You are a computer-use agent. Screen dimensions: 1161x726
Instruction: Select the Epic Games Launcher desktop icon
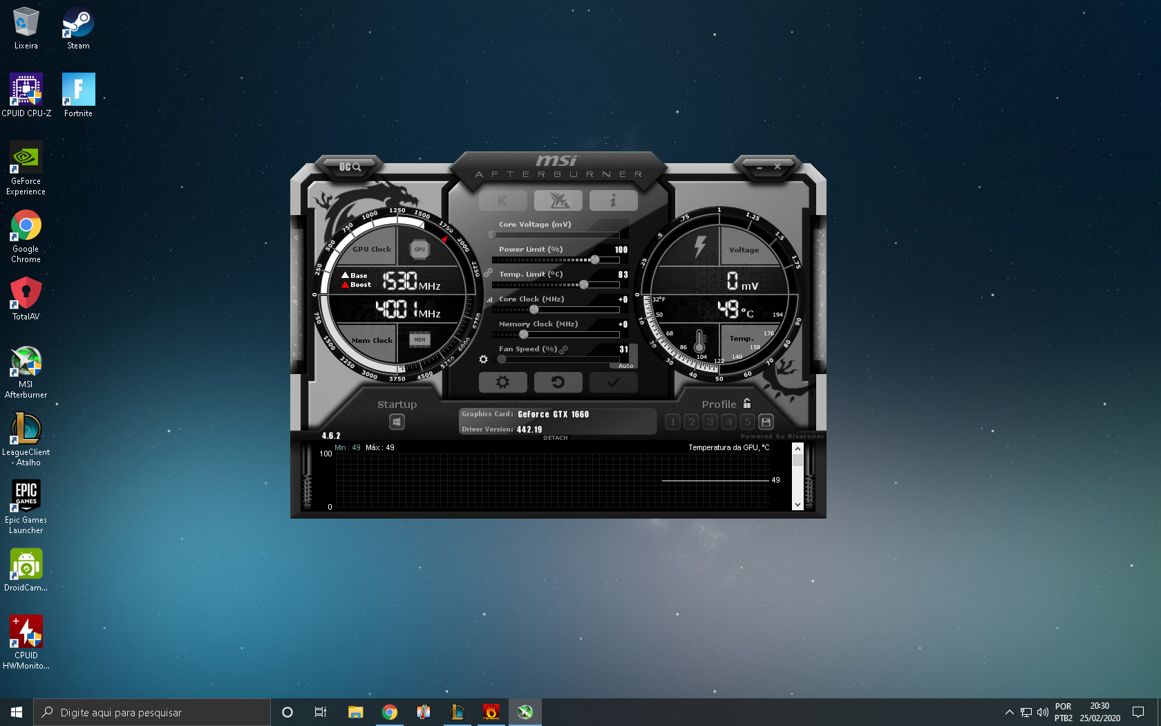[26, 508]
